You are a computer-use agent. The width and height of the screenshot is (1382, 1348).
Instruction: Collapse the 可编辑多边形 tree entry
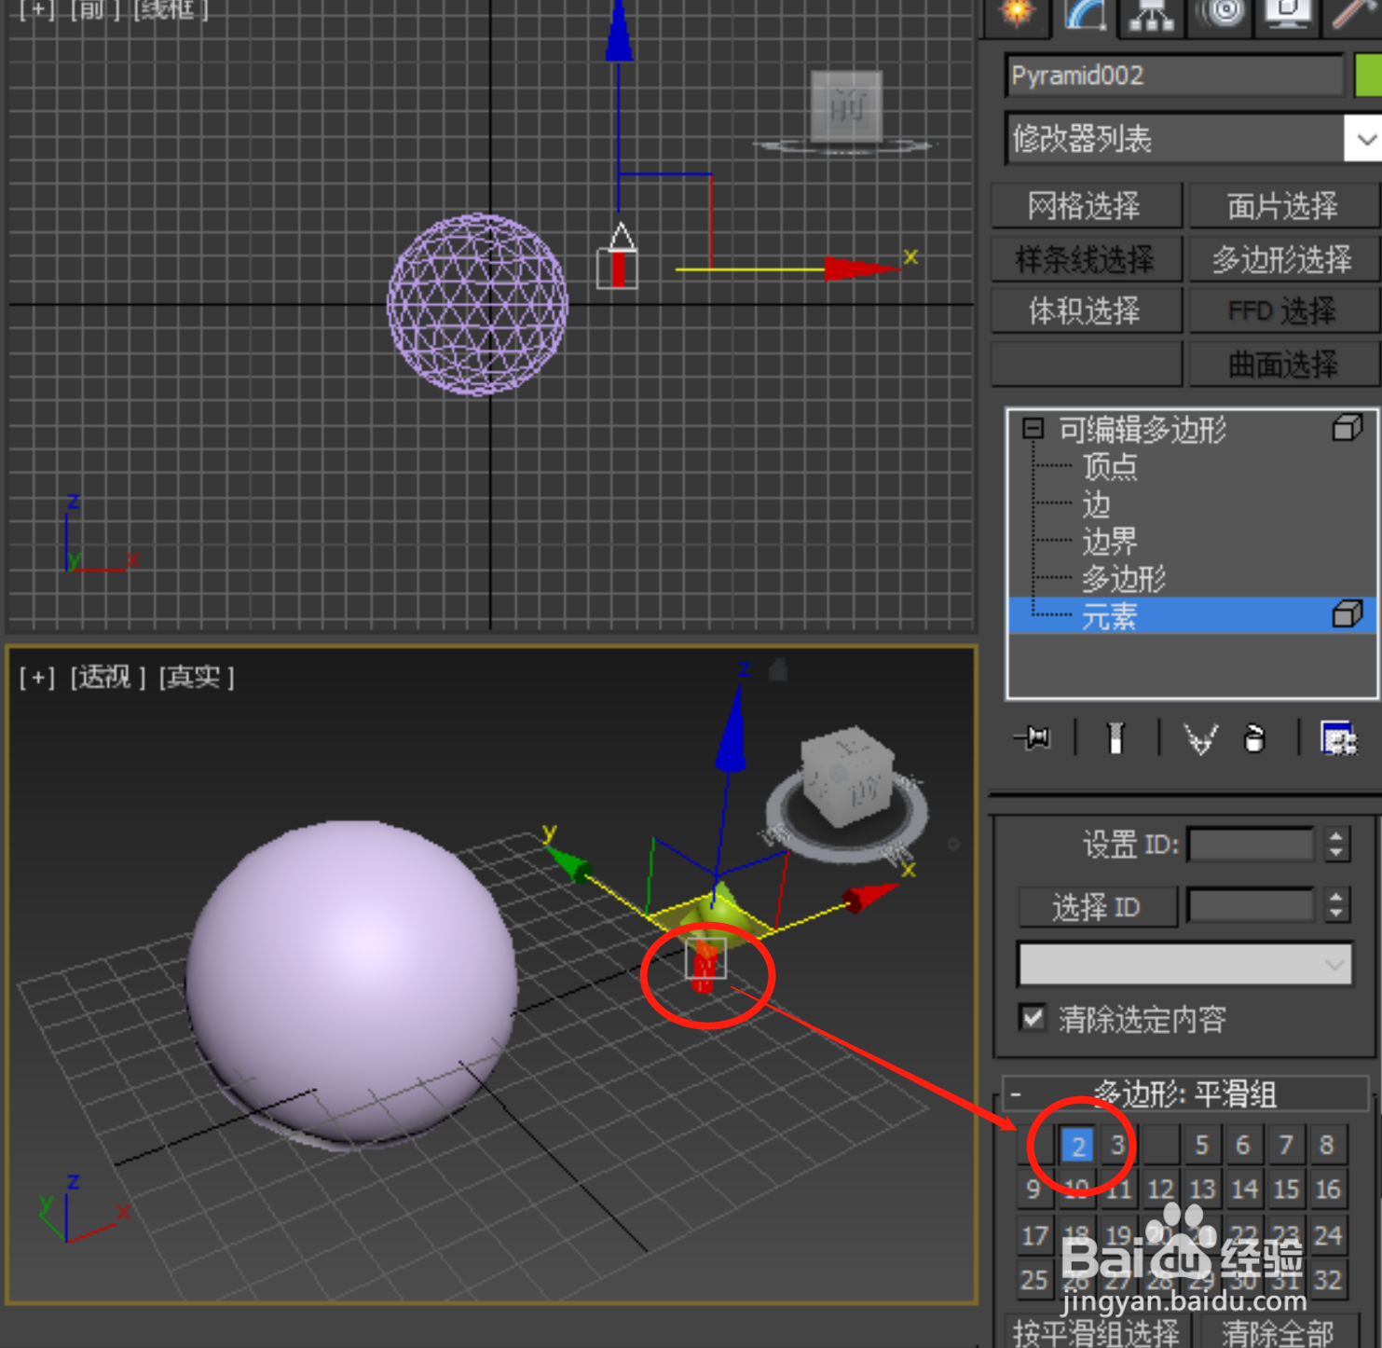[1032, 430]
